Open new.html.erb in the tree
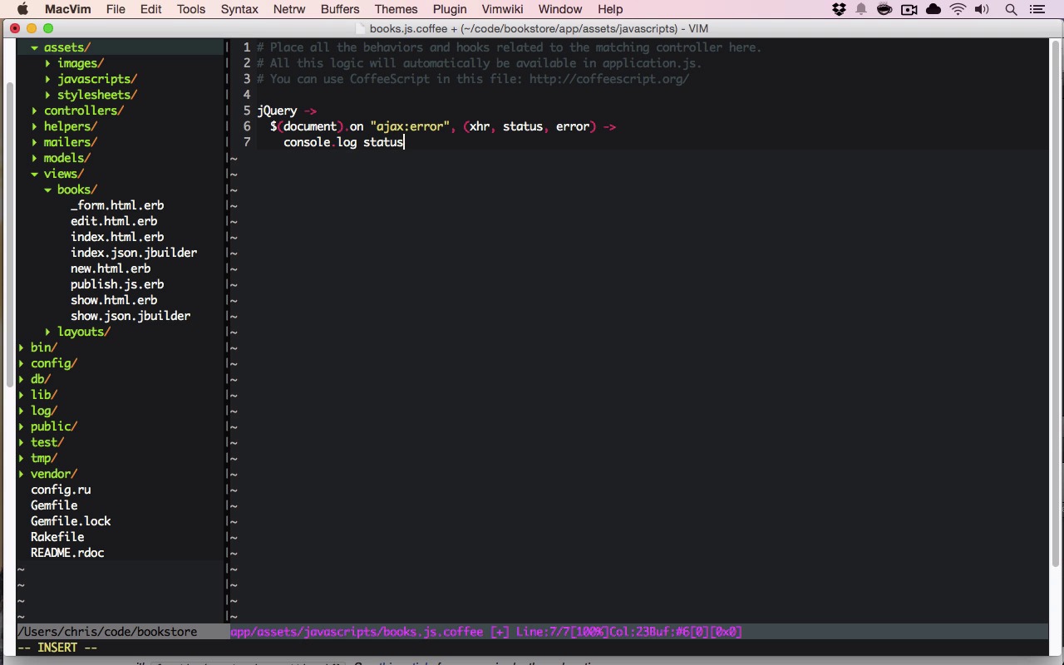Viewport: 1064px width, 665px height. click(x=111, y=268)
